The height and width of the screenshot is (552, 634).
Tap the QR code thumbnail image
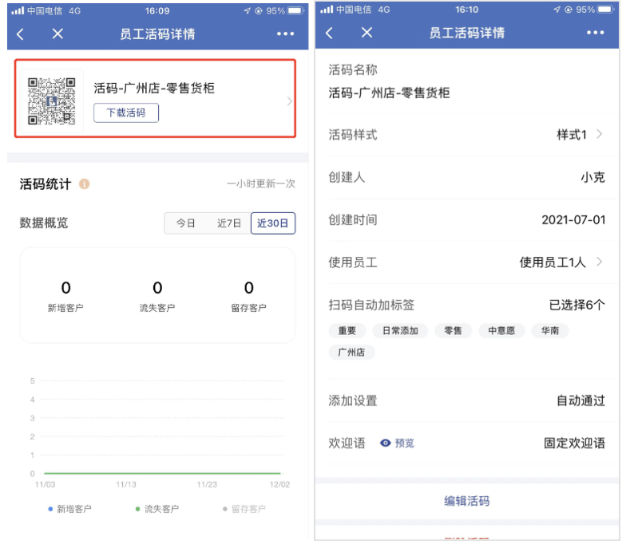pos(52,101)
